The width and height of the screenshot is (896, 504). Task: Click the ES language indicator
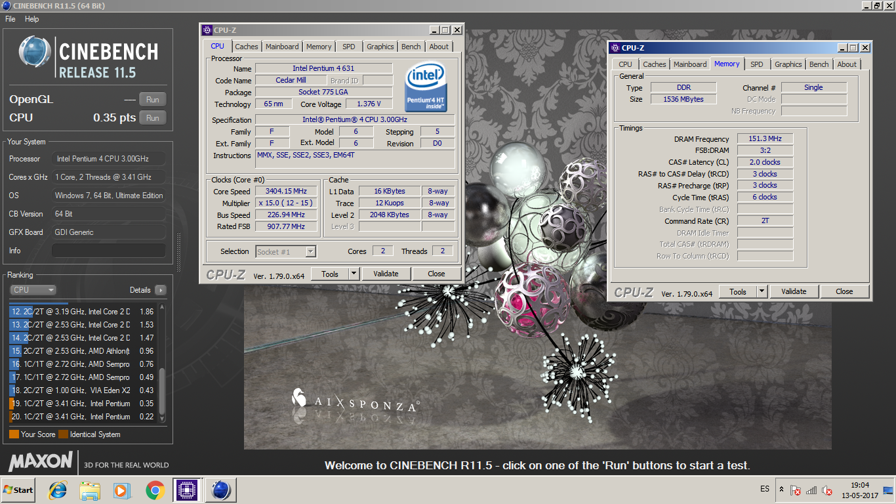point(765,489)
